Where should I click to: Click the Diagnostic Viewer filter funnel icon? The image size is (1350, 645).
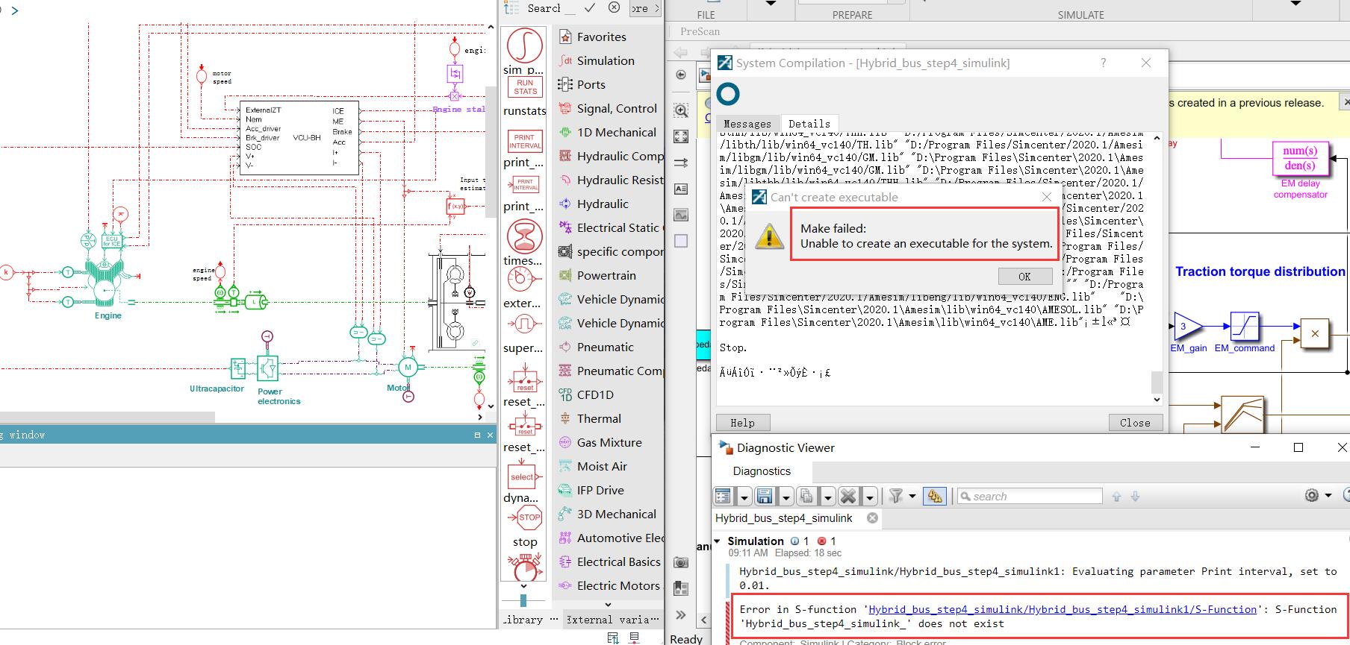pyautogui.click(x=896, y=496)
